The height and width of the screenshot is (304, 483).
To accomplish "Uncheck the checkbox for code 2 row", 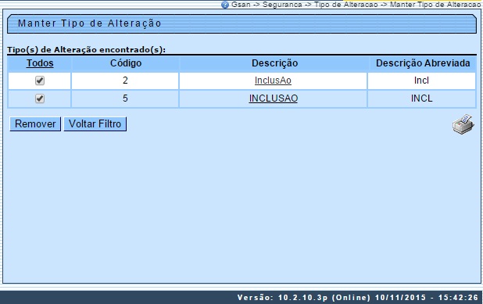I will point(40,80).
